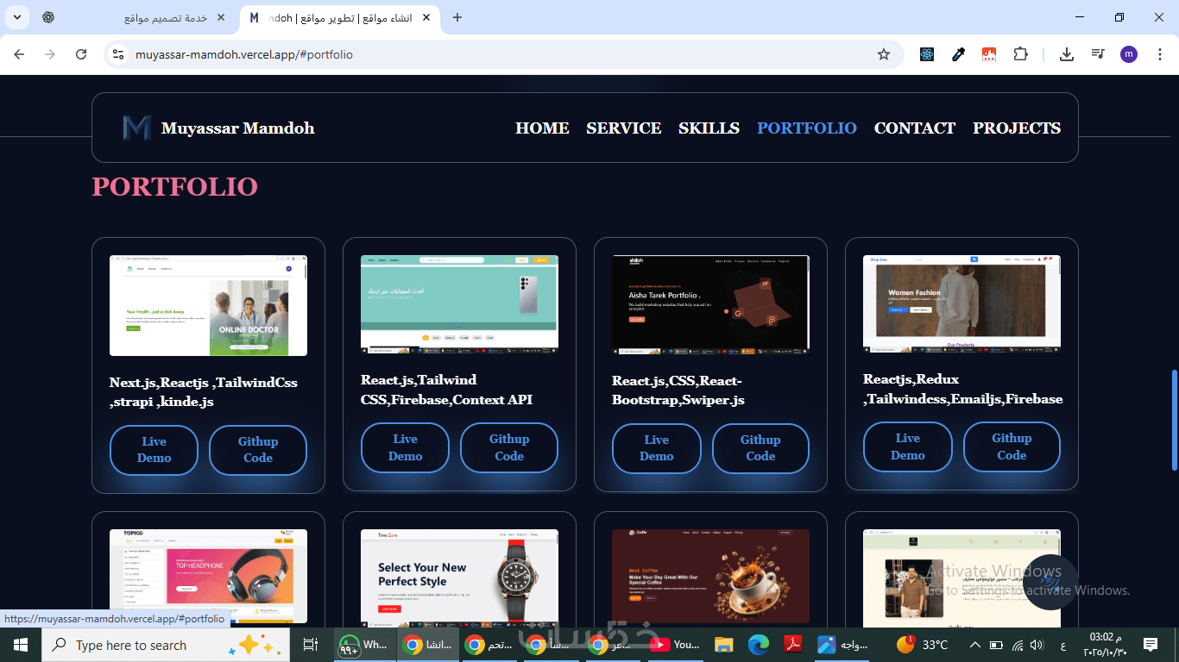1179x662 pixels.
Task: Show hidden system tray icons
Action: (x=974, y=645)
